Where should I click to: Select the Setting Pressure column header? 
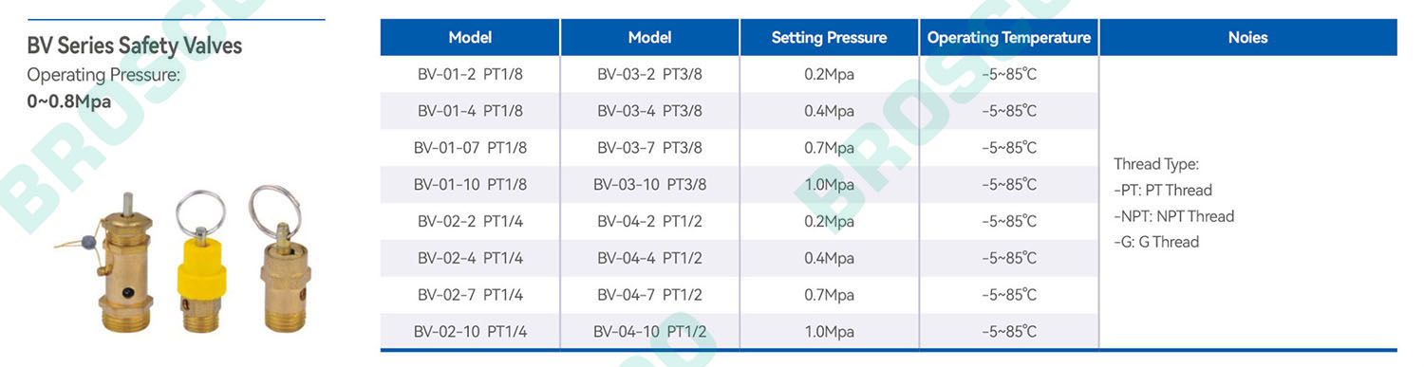829,38
